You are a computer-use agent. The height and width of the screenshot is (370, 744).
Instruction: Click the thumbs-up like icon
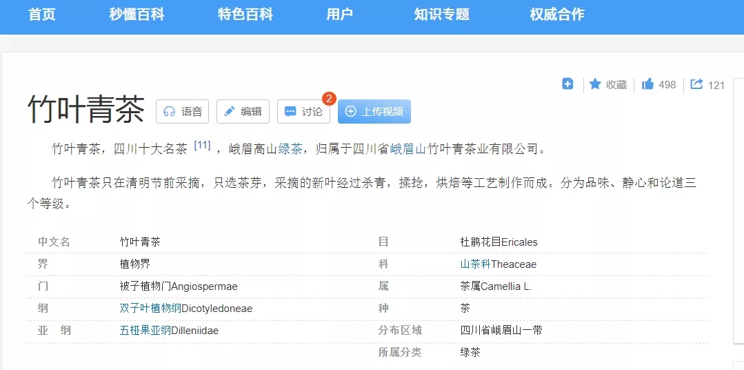(x=647, y=84)
